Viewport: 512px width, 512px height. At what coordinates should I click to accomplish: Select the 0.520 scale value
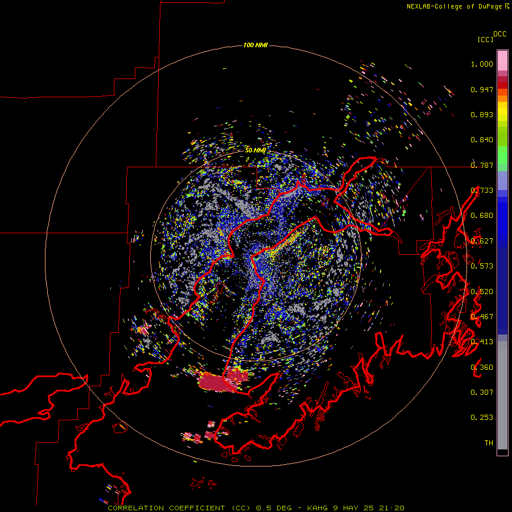(482, 292)
